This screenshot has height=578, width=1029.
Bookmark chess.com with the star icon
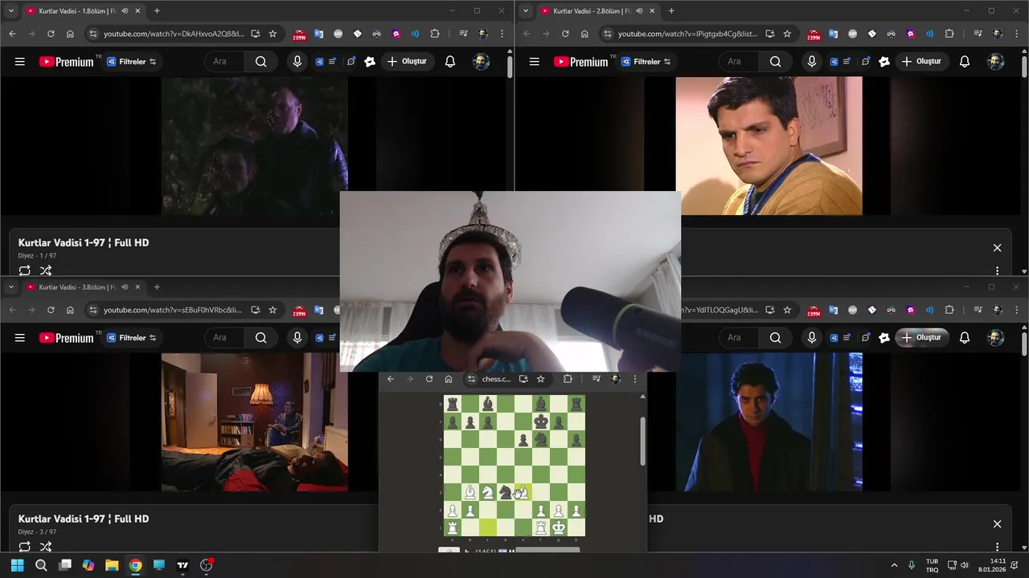(x=541, y=379)
